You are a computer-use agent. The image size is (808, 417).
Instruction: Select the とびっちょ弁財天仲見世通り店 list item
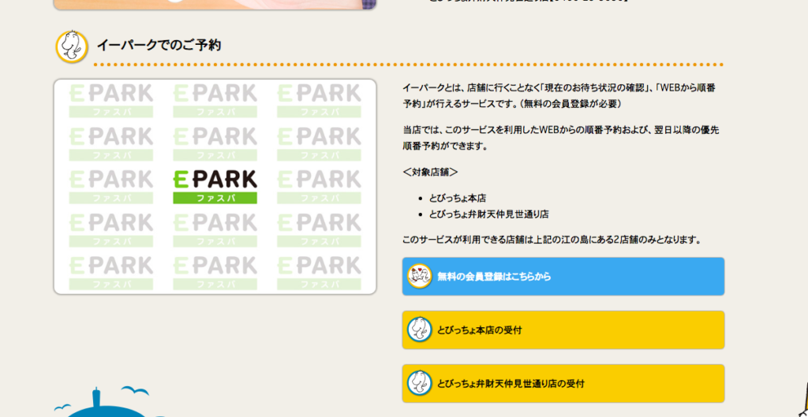[x=489, y=214]
